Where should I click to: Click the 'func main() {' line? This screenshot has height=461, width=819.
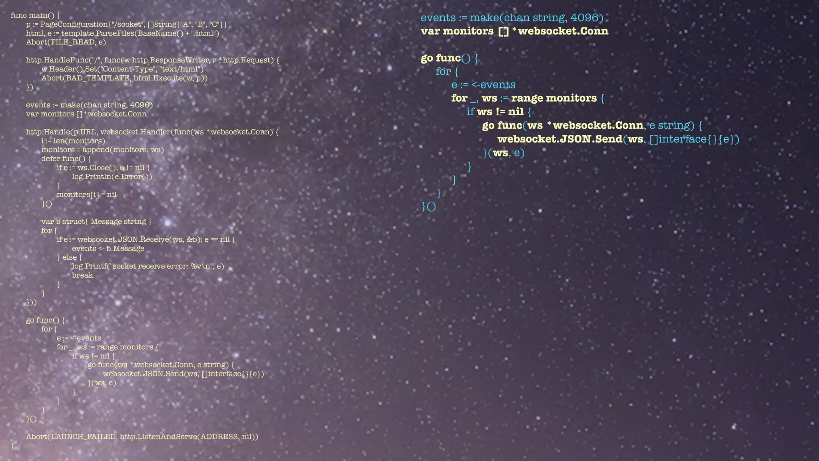click(x=35, y=16)
